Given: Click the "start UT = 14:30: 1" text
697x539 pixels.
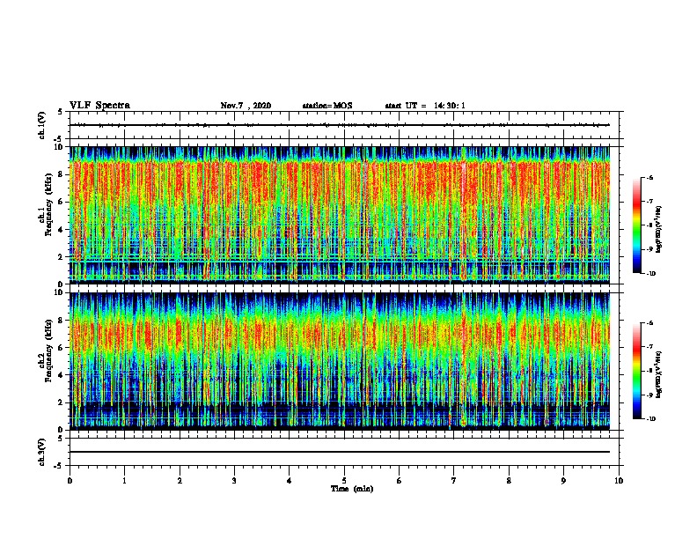Looking at the screenshot, I should pyautogui.click(x=425, y=106).
